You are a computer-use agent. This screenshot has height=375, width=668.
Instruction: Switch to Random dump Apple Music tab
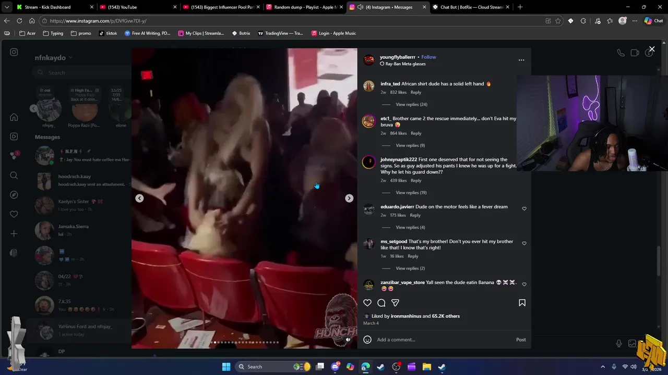(x=305, y=7)
